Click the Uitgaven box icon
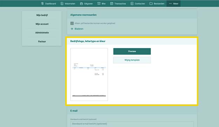This screenshot has height=127, width=219. (81, 4)
